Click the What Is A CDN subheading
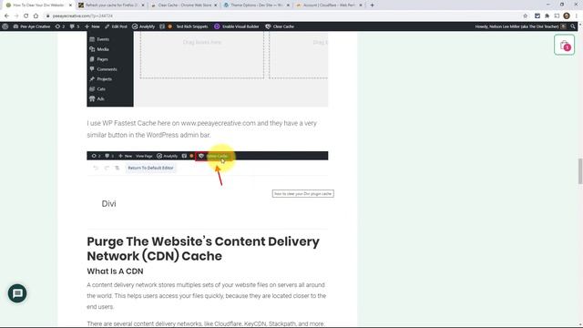583x328 pixels. tap(116, 272)
